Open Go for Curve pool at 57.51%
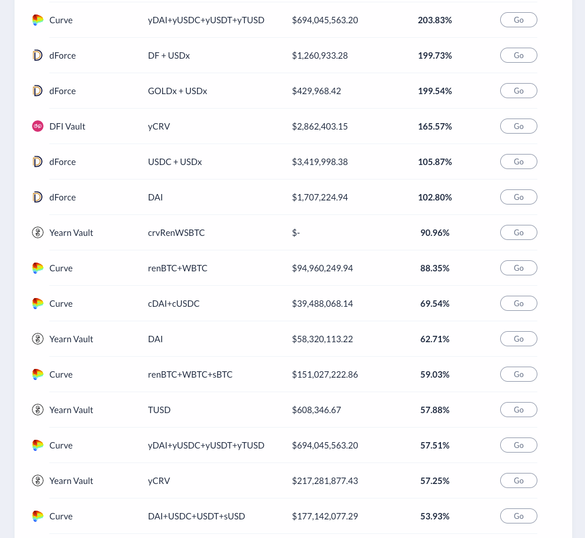This screenshot has width=585, height=538. tap(519, 445)
